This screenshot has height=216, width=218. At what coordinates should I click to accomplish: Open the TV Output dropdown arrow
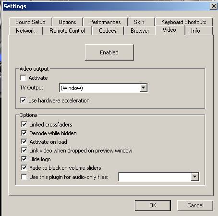tap(143, 88)
